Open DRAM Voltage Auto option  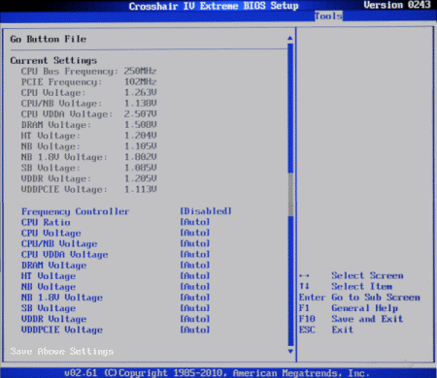195,265
